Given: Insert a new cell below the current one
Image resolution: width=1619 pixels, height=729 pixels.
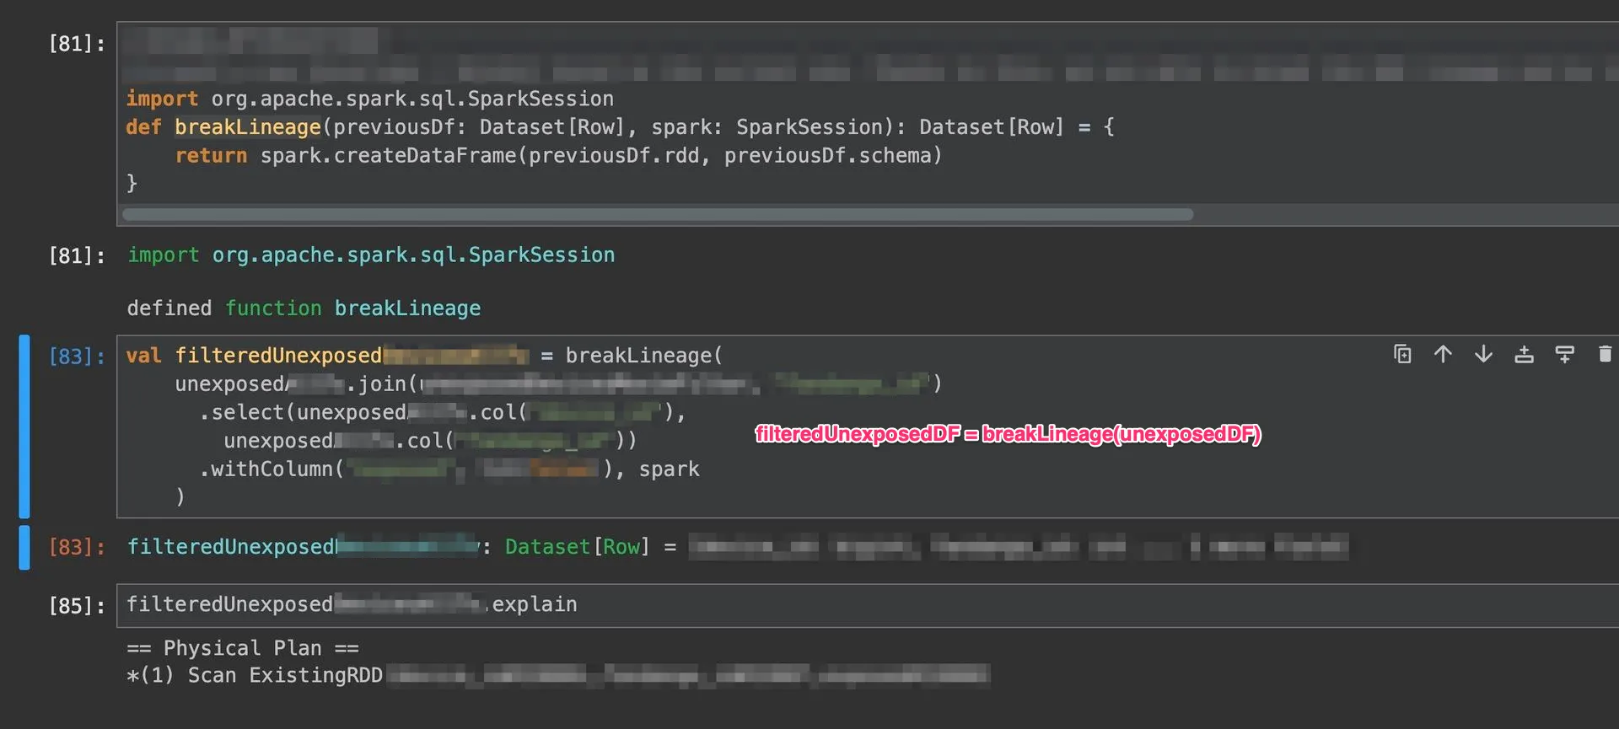Looking at the screenshot, I should coord(1564,354).
